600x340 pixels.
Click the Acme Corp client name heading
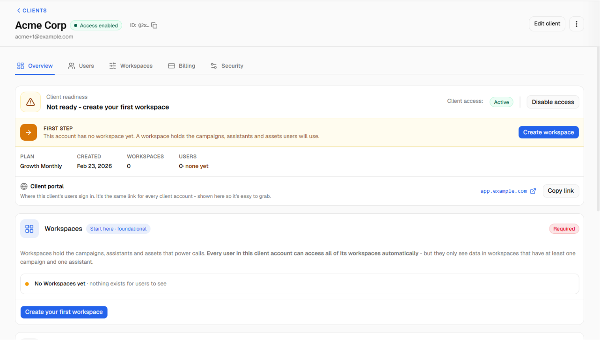(41, 25)
